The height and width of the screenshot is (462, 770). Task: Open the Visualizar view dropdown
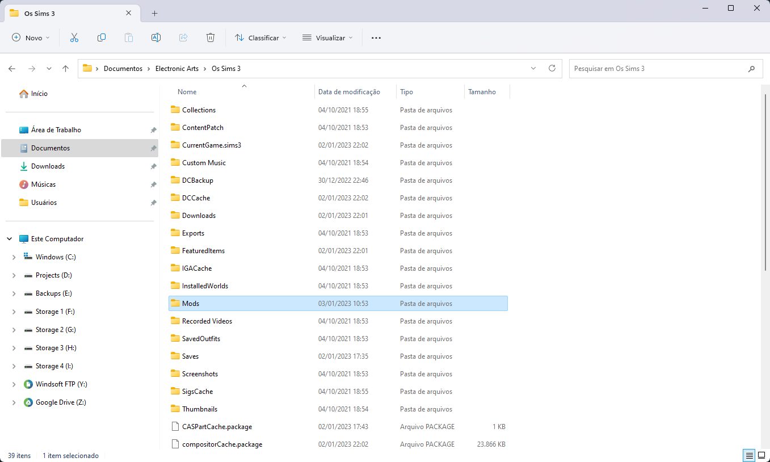[x=327, y=38]
